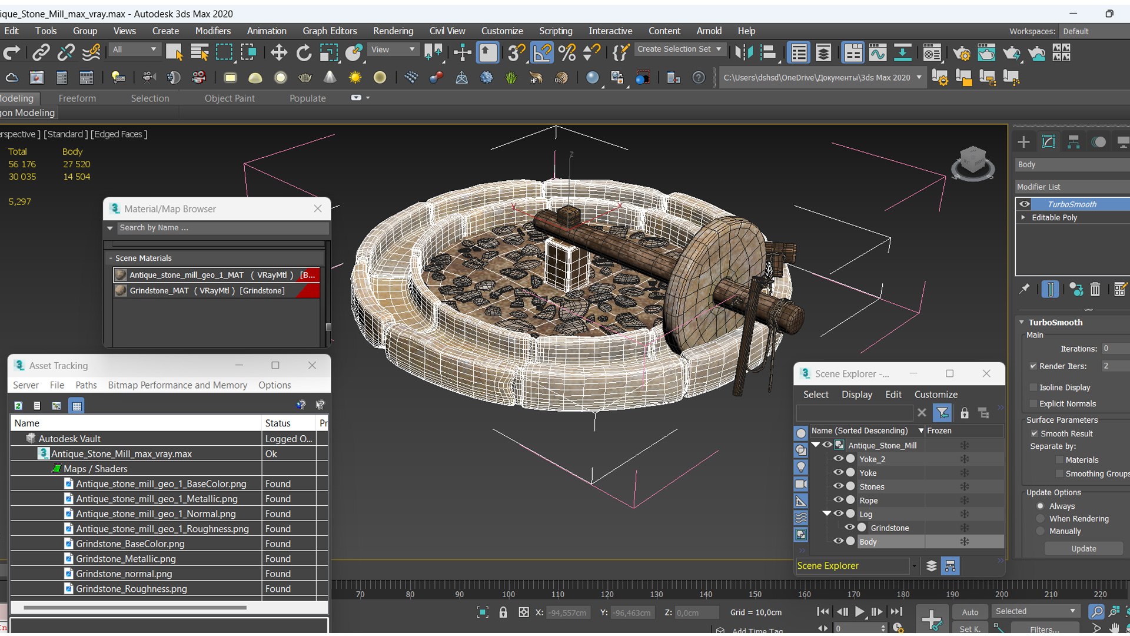Viewport: 1130px width, 636px height.
Task: Click the Redo arrow icon
Action: (12, 53)
